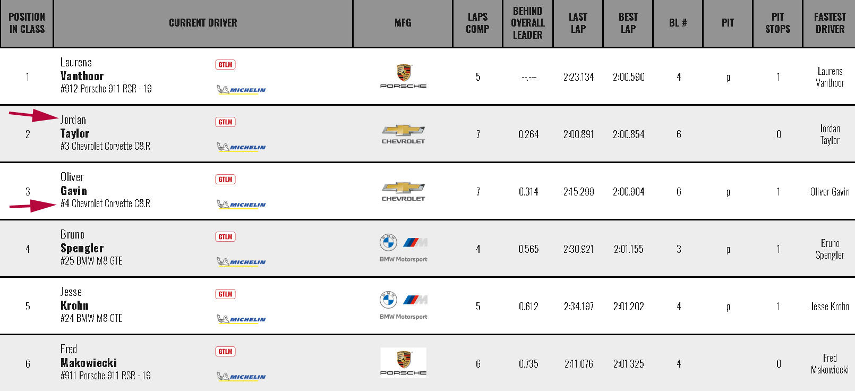
Task: Click the Chevrolet logo in Oliver Gavin's row
Action: pyautogui.click(x=403, y=192)
